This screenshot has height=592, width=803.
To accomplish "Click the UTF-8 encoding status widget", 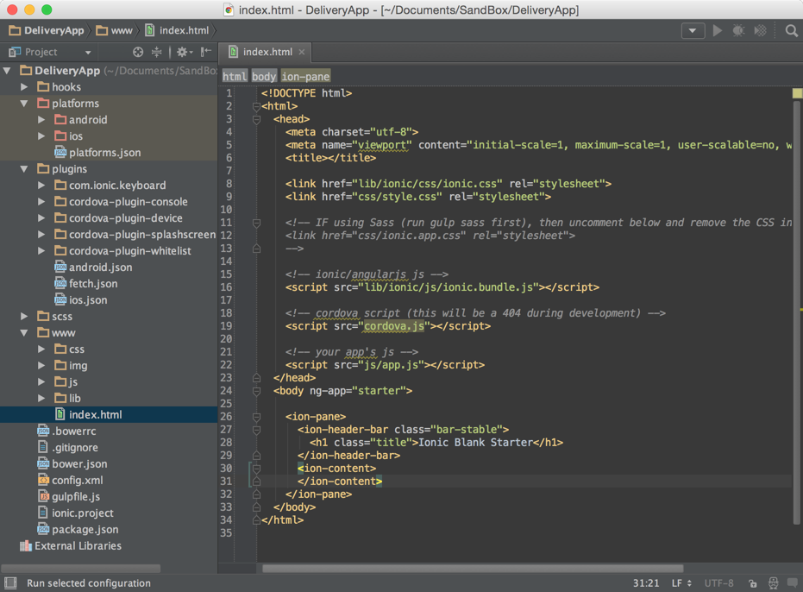I will click(x=718, y=583).
